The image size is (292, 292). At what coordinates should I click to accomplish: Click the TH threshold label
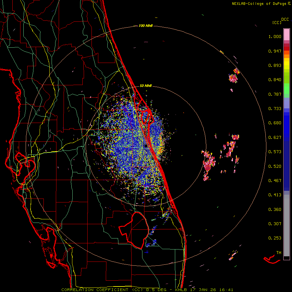point(279,253)
